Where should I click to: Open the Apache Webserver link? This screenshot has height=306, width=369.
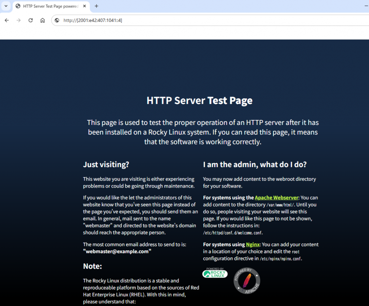coord(276,198)
